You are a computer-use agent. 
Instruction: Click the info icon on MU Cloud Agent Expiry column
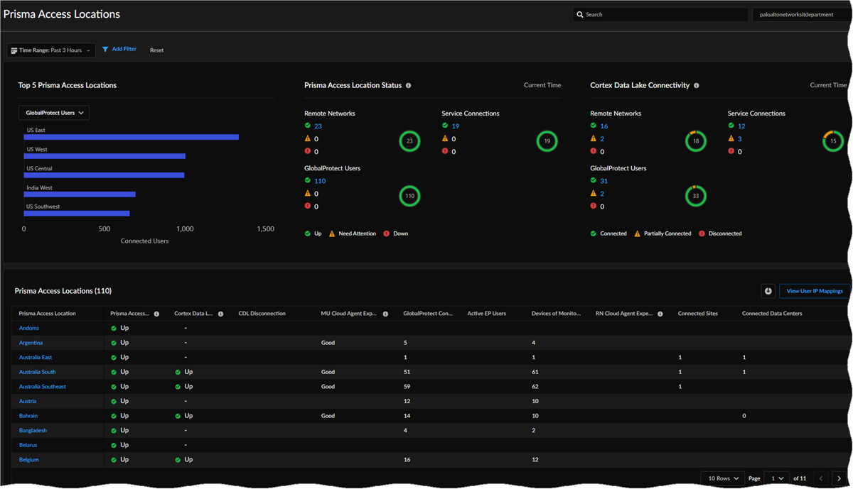[385, 313]
